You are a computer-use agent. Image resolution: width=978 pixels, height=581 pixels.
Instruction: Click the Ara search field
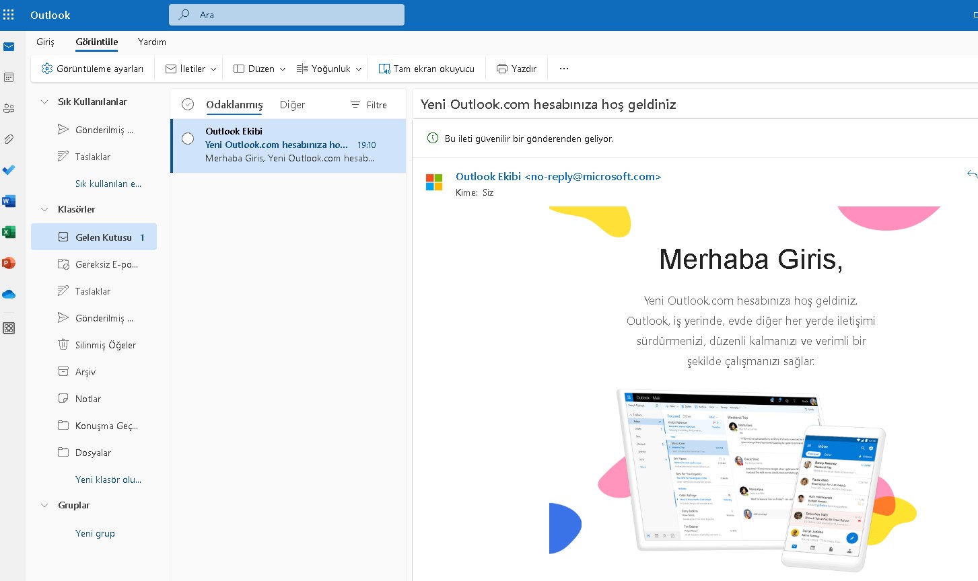[286, 14]
